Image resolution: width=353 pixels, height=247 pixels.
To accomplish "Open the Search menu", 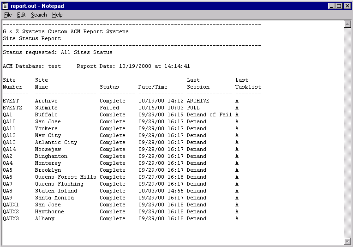I will (39, 15).
